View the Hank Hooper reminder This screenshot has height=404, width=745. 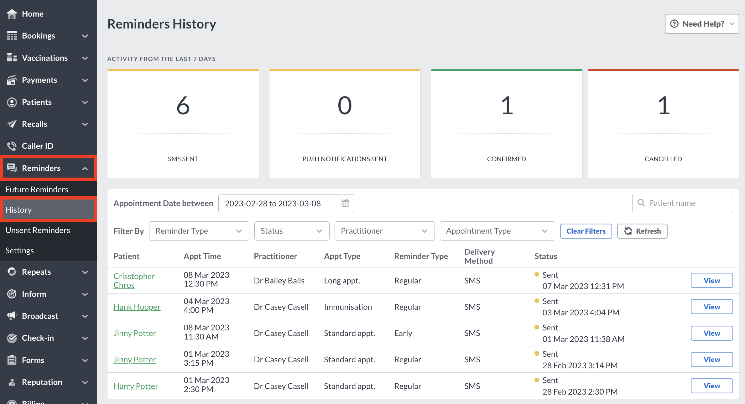tap(712, 307)
